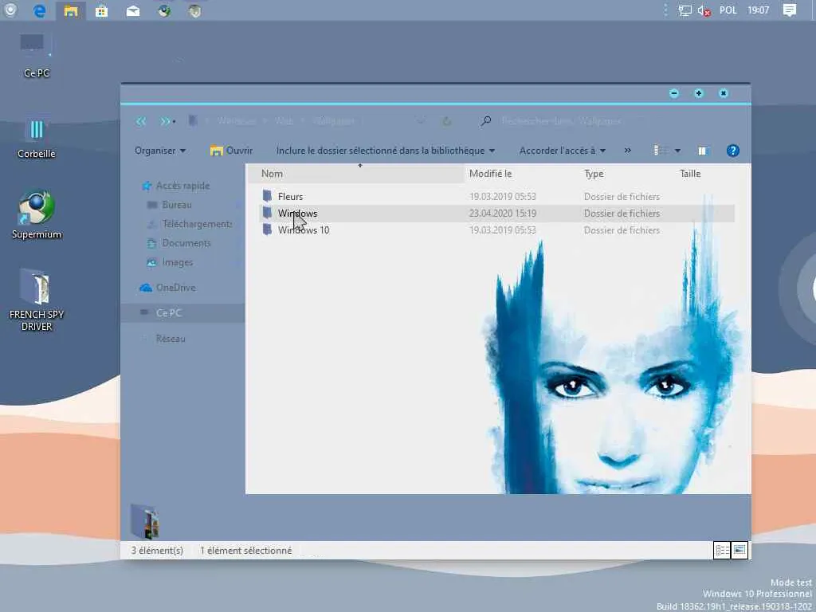Click the Supermium globe icon on the taskbar
The height and width of the screenshot is (612, 816).
pos(164,10)
